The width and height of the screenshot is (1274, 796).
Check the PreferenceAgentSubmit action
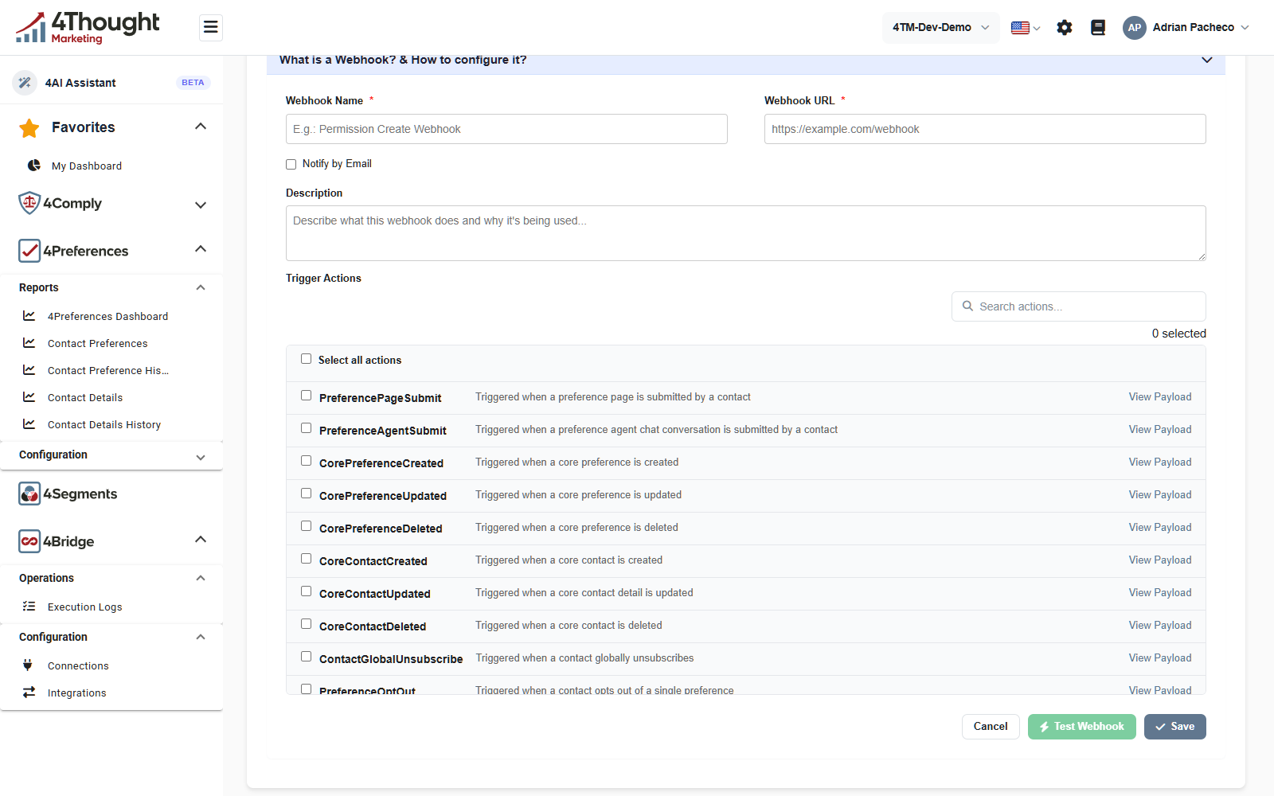tap(306, 428)
